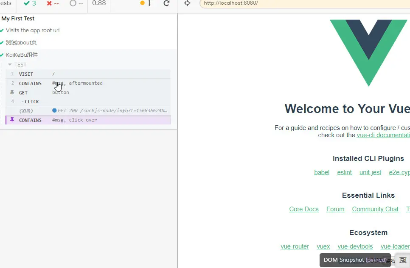Collapse the TEST commands section triangle

click(10, 64)
